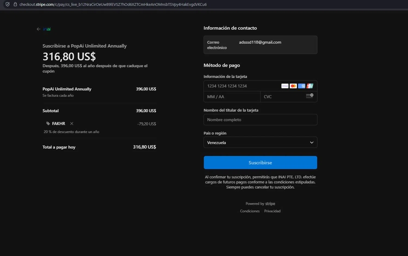The width and height of the screenshot is (408, 256).
Task: Click the Información de la tarjeta label
Action: point(225,77)
